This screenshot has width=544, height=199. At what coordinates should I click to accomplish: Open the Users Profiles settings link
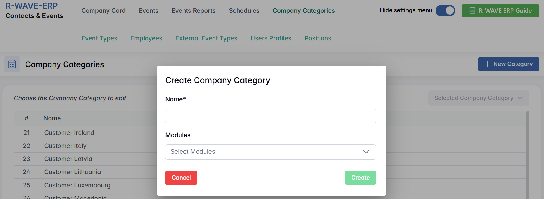[271, 38]
